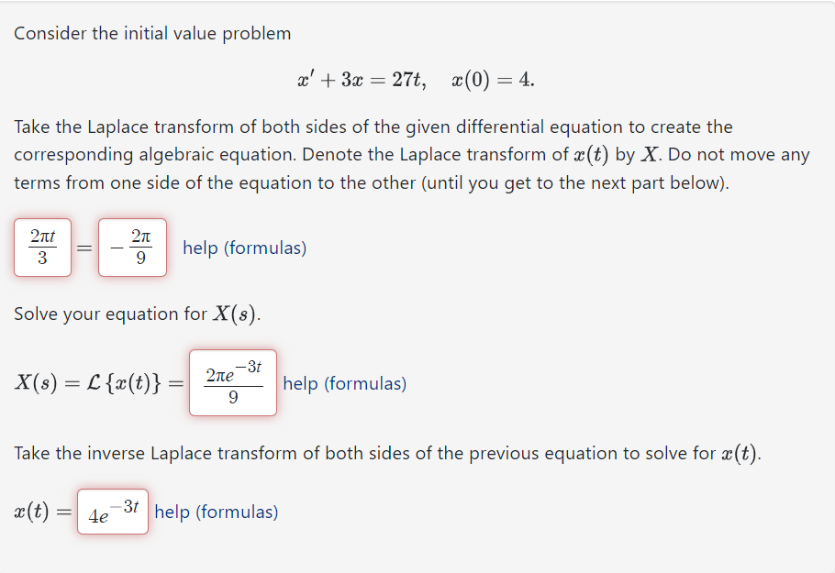Image resolution: width=835 pixels, height=573 pixels.
Task: Click inside the fourth answer field to edit
Action: 112,511
